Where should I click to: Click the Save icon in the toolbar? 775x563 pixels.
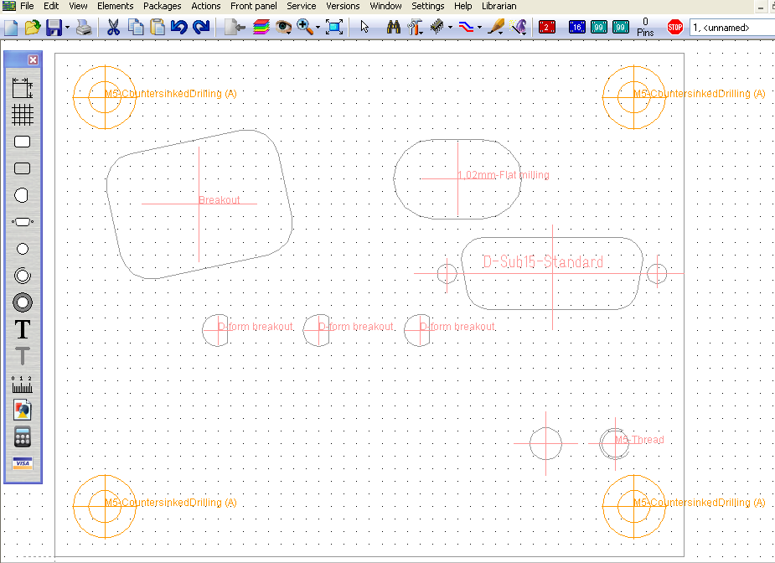(53, 28)
